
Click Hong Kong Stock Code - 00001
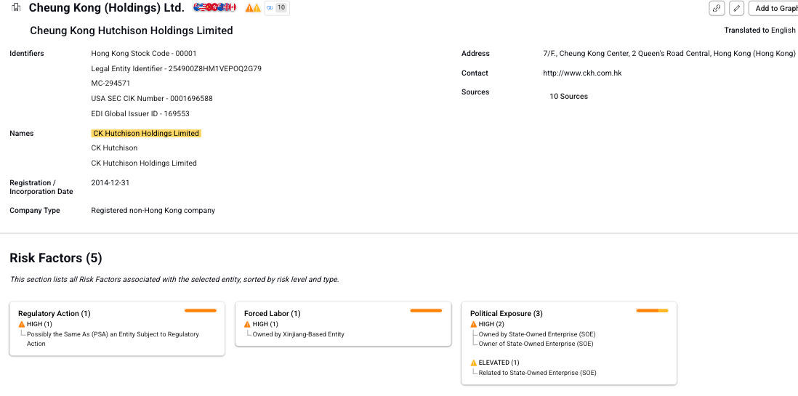pos(143,54)
